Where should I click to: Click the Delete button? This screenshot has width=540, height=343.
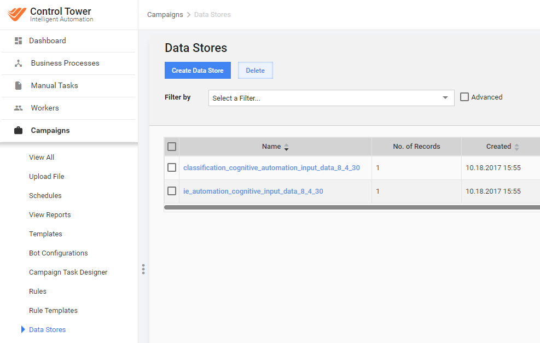(255, 70)
